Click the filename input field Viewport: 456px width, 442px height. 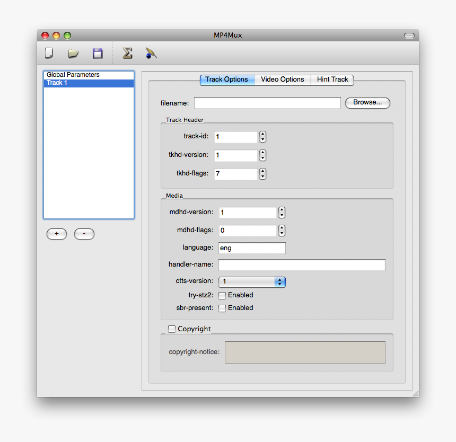pyautogui.click(x=267, y=103)
